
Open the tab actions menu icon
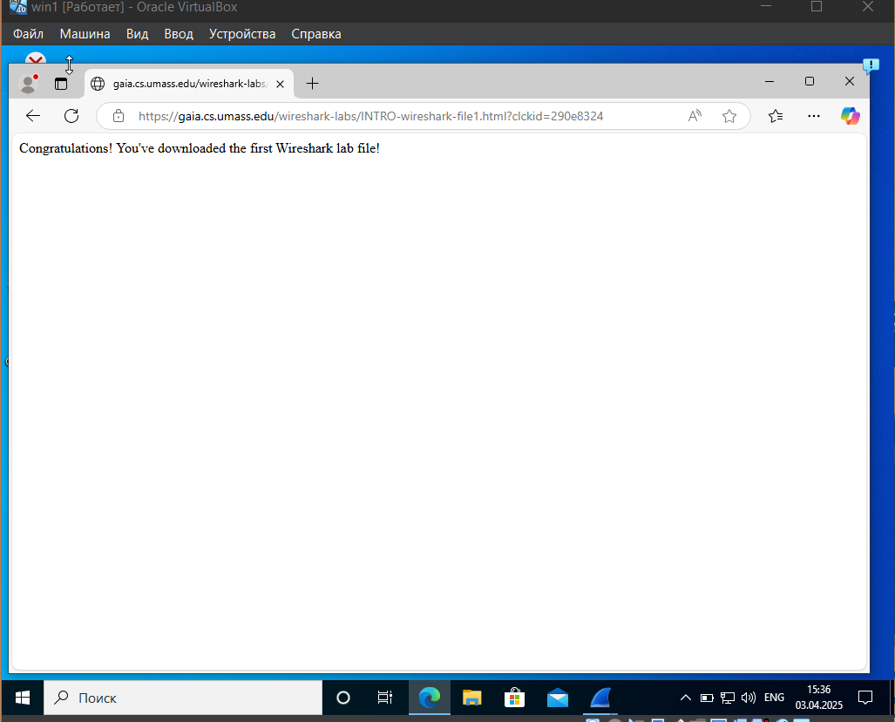[x=61, y=84]
